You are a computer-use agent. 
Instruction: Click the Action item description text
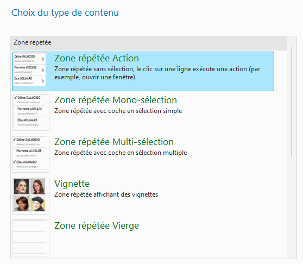157,73
